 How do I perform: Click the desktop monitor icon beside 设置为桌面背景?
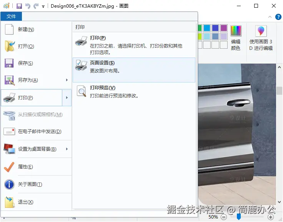9,149
